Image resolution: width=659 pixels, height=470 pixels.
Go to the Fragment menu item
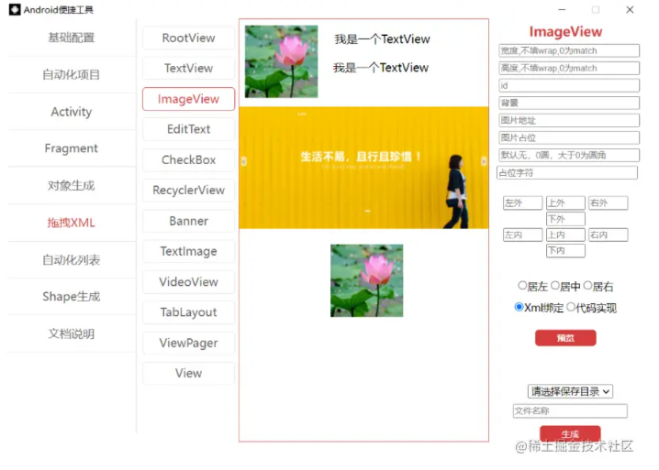pyautogui.click(x=71, y=148)
